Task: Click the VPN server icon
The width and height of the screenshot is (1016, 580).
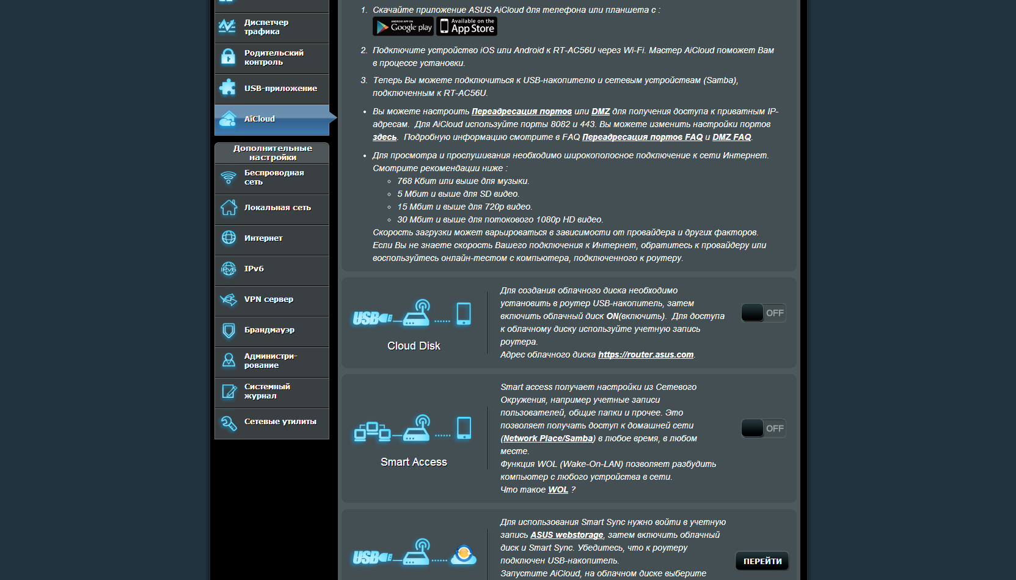Action: click(x=228, y=299)
